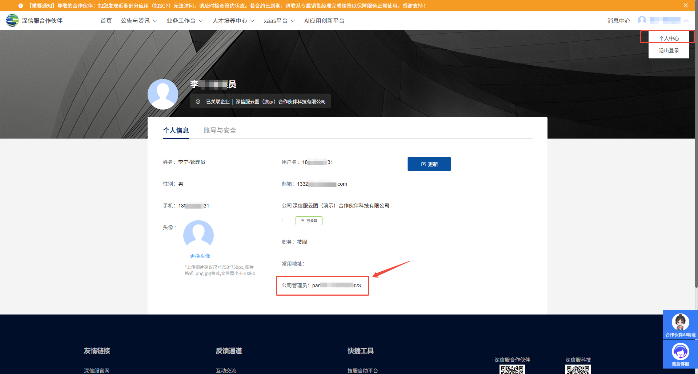The width and height of the screenshot is (698, 374).
Task: Click the avatar image beside 头像
Action: [x=198, y=235]
